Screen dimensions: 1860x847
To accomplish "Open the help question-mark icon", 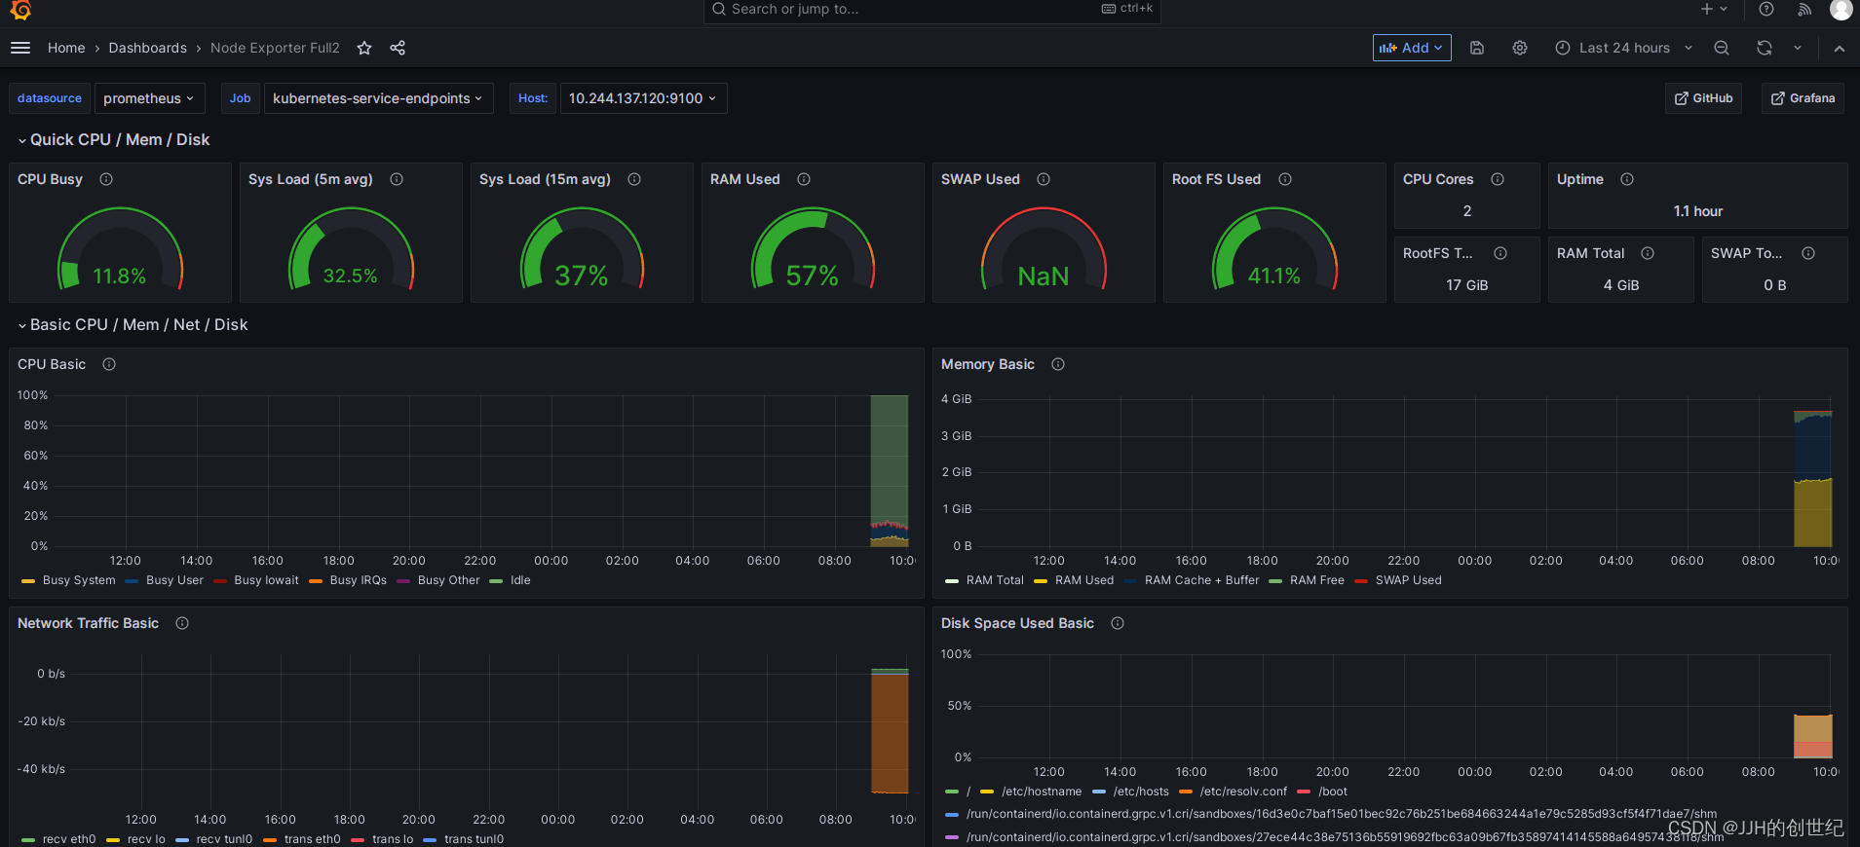I will pos(1766,9).
